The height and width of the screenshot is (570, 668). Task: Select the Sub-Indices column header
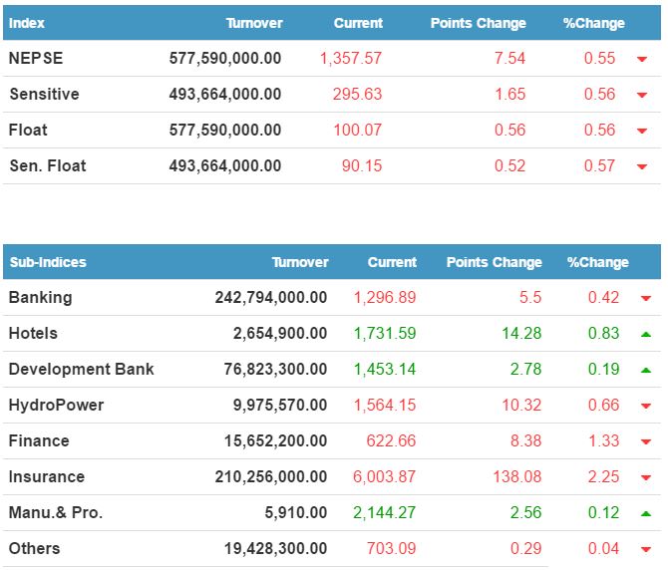(47, 262)
